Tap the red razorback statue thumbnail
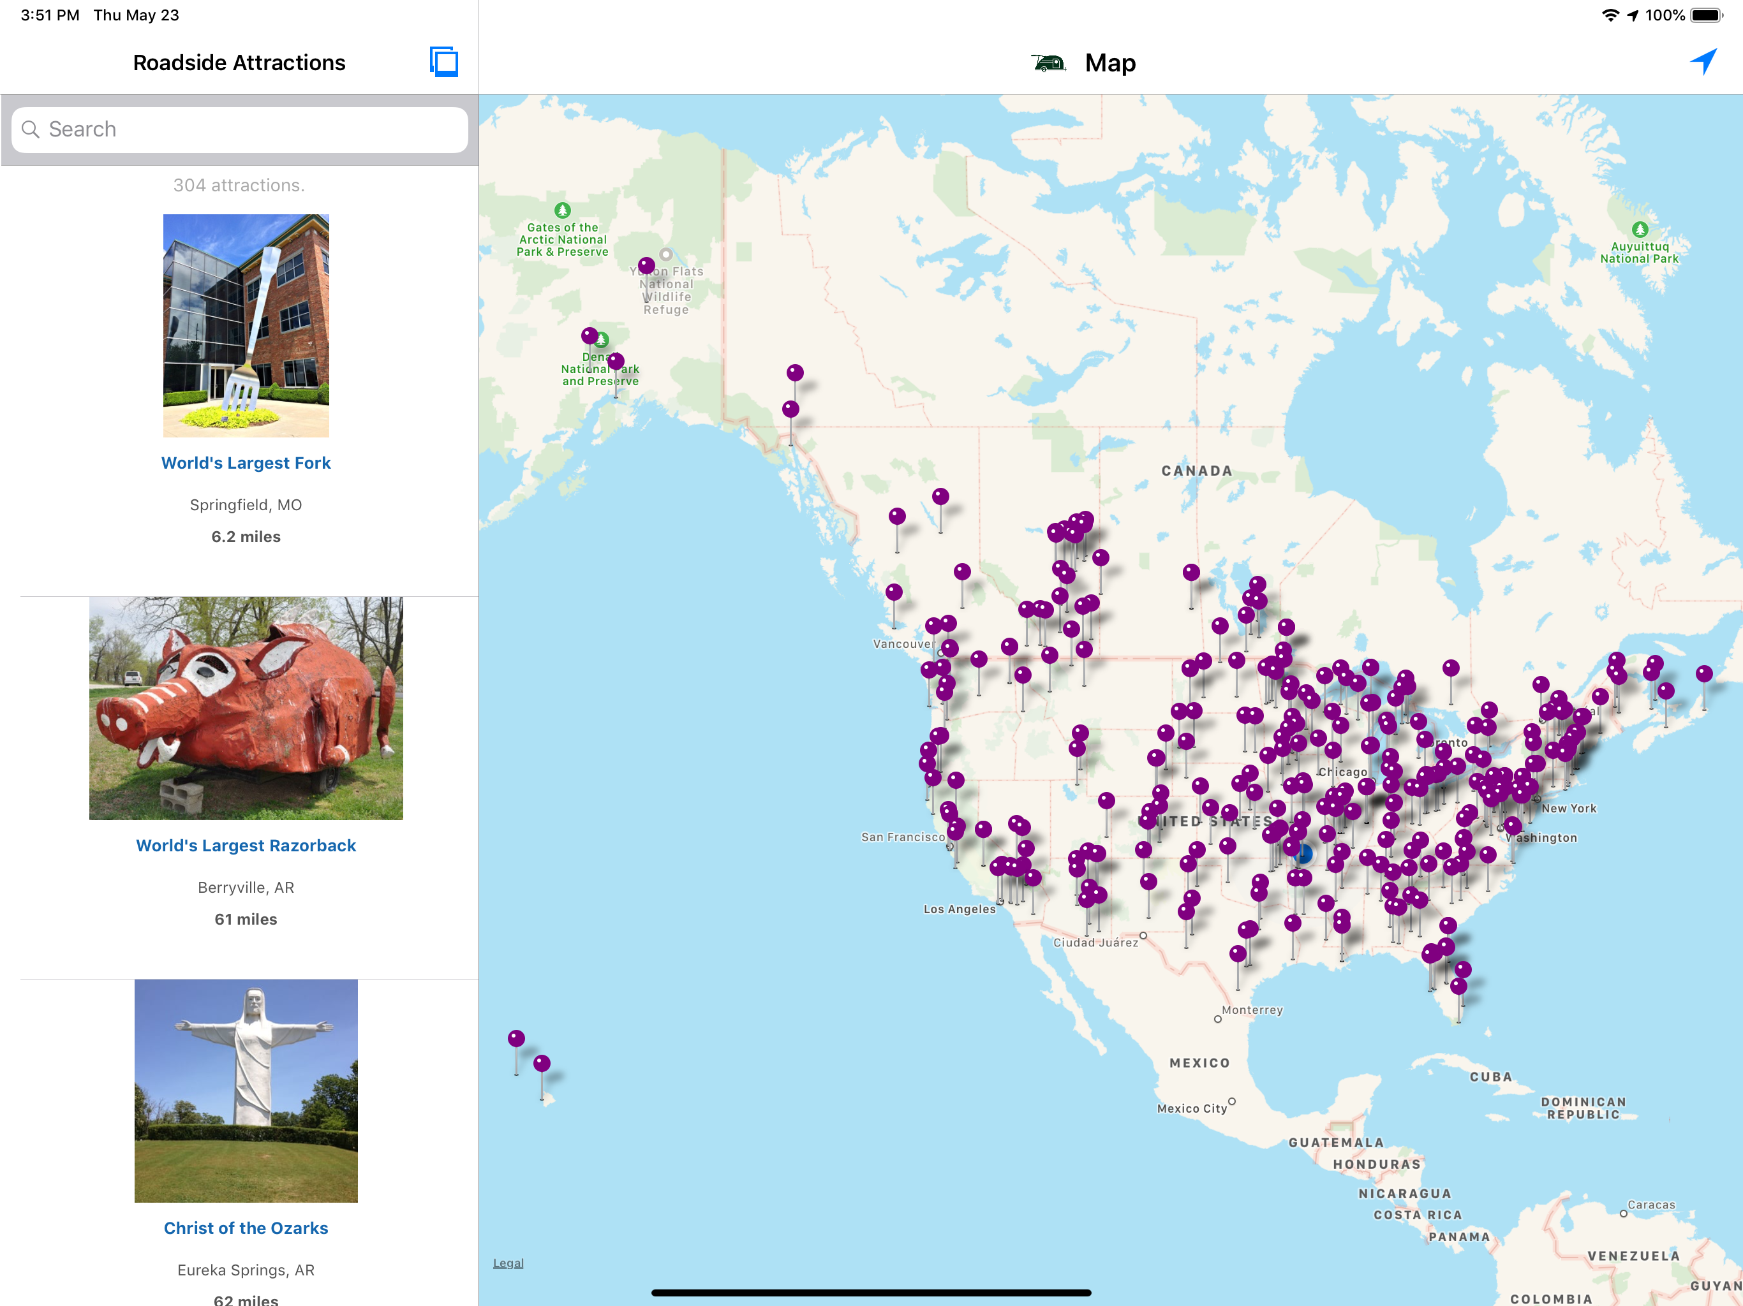 246,708
